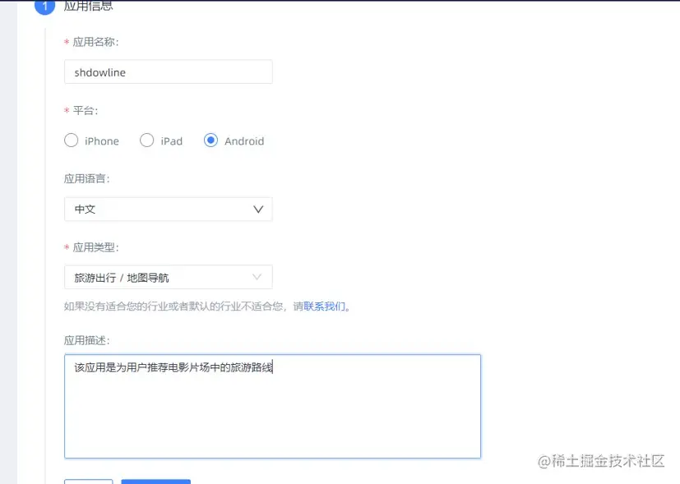Click the 应用描述 label text

click(86, 340)
